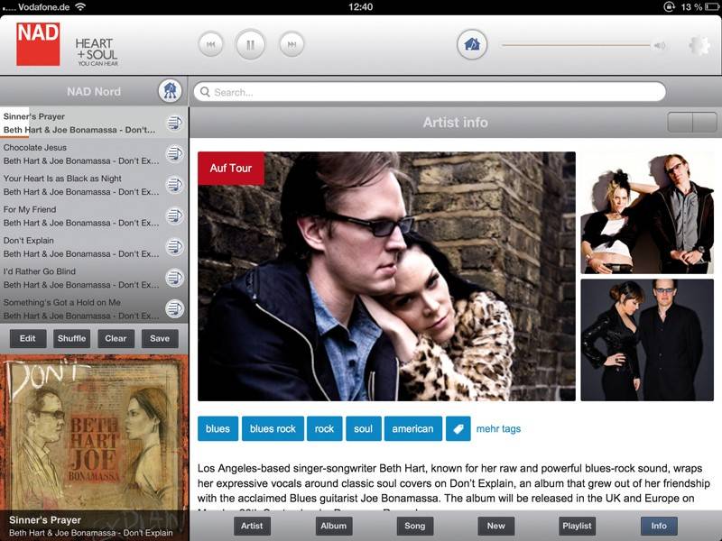Select Something's Got a Hold on Me
Viewport: 722px width, 541px height.
[x=94, y=308]
